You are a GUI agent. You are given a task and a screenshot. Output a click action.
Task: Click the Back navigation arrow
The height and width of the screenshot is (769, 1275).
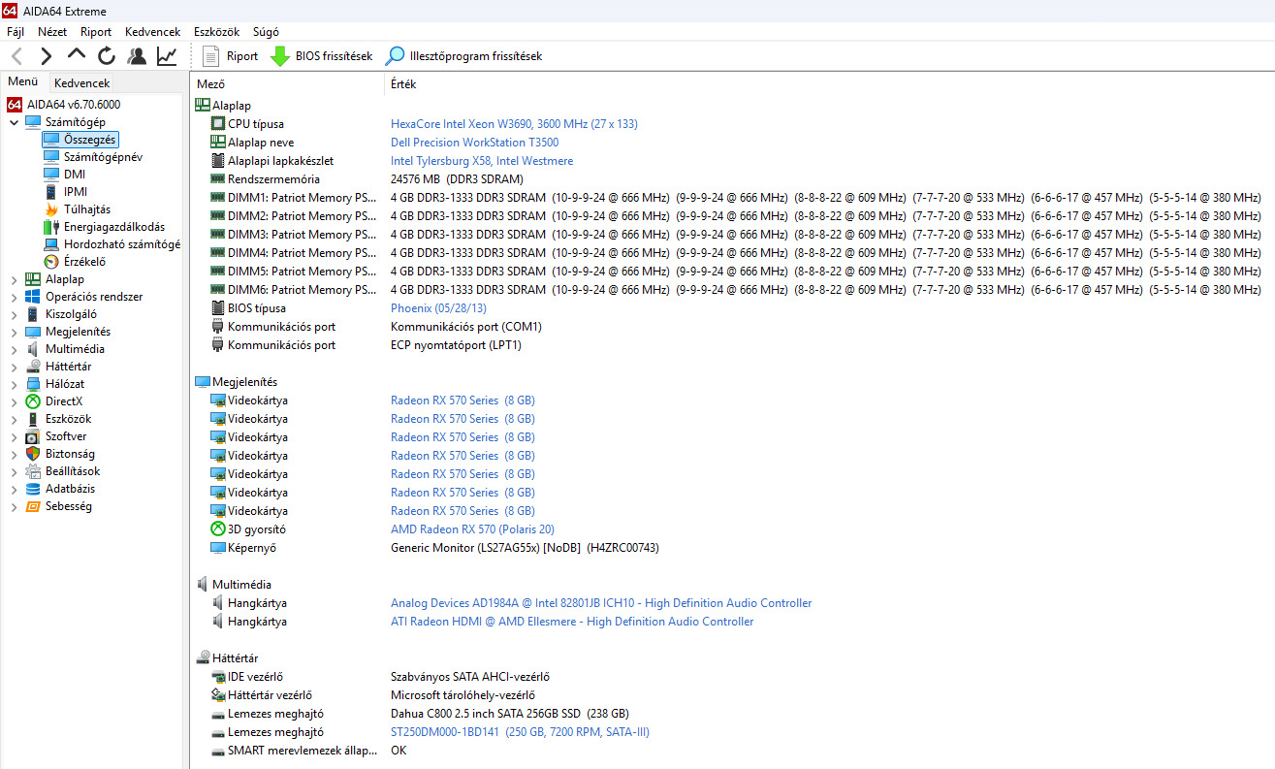[16, 56]
